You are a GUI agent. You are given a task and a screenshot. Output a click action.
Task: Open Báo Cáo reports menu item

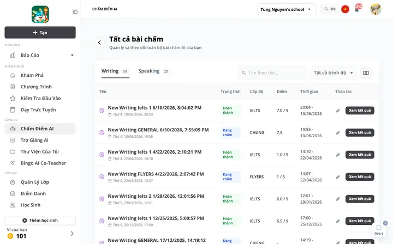click(40, 55)
